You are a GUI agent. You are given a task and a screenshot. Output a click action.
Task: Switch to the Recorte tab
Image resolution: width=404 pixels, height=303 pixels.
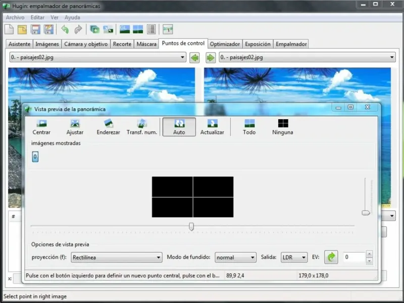click(122, 44)
